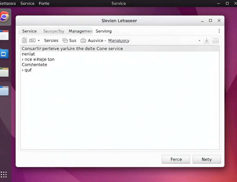The height and width of the screenshot is (182, 237).
Task: Click the Sus label in the toolbar
Action: tap(73, 41)
